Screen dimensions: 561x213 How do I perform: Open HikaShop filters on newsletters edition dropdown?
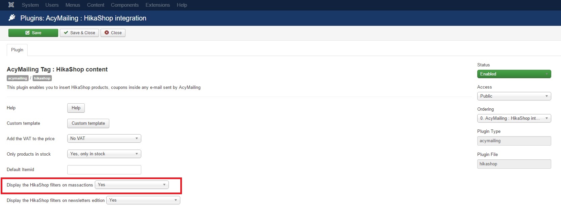(143, 200)
